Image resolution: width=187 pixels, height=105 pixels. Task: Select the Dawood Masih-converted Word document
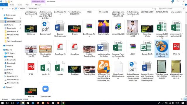(x=60, y=27)
